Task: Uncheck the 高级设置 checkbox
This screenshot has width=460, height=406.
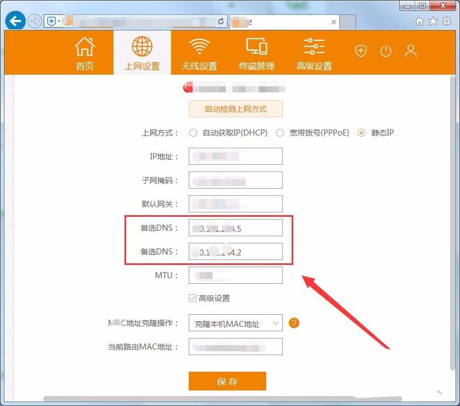Action: click(193, 297)
